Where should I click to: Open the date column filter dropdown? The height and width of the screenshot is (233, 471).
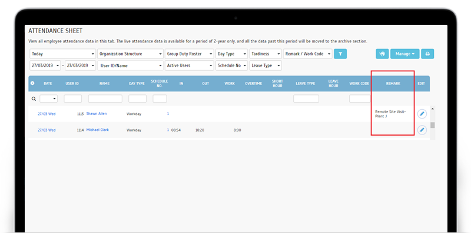pyautogui.click(x=49, y=99)
